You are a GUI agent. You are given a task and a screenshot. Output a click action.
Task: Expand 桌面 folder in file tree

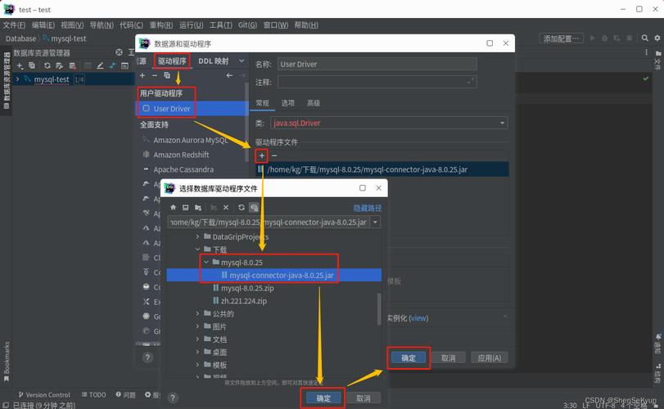(x=197, y=352)
